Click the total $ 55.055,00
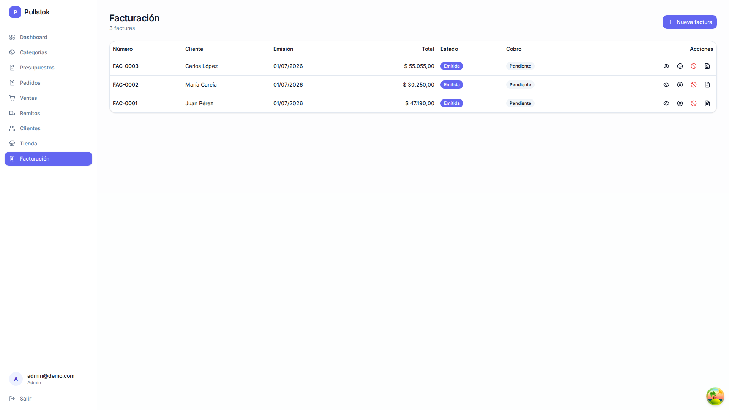This screenshot has height=410, width=729. tap(419, 66)
